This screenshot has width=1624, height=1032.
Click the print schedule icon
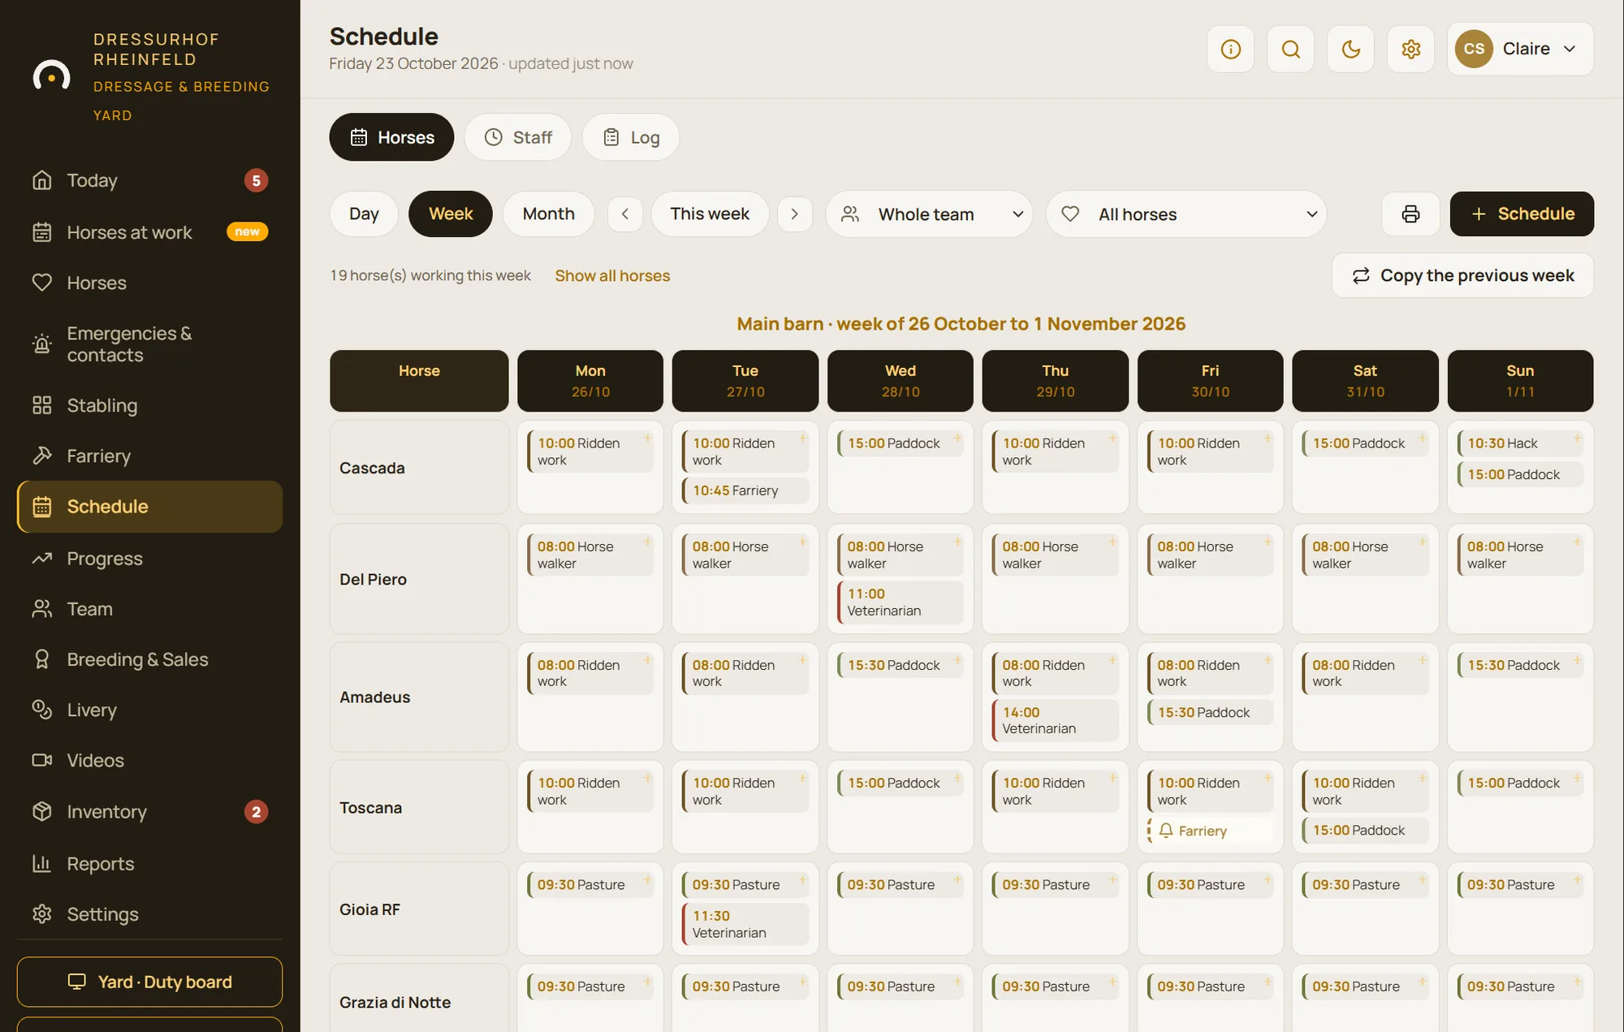[1410, 214]
